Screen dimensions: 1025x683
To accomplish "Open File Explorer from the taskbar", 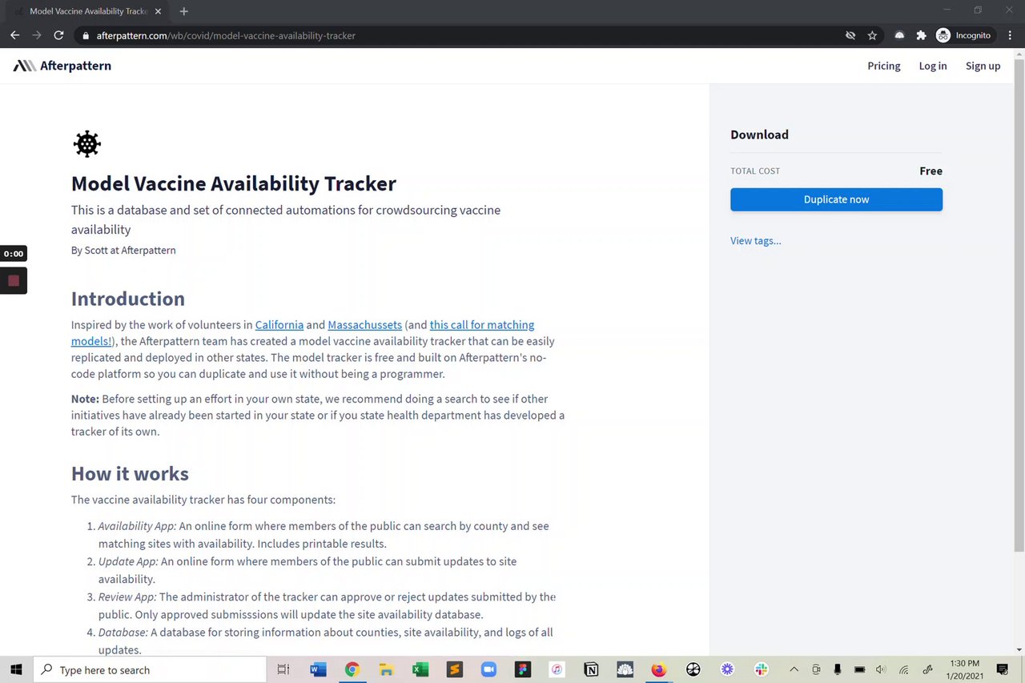I will click(386, 669).
